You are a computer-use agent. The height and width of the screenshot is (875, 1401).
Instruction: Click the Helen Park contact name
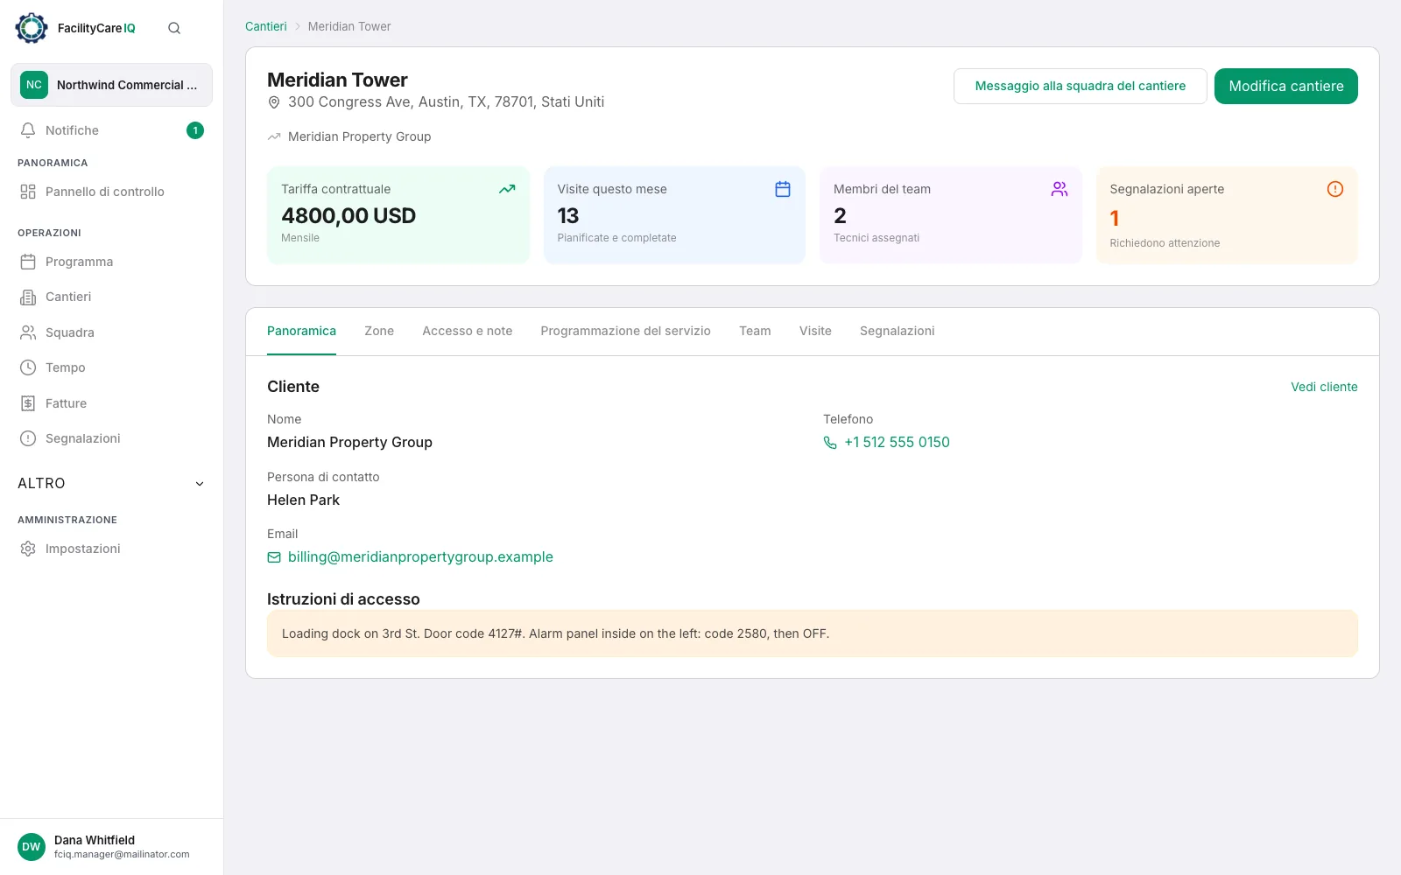tap(303, 500)
